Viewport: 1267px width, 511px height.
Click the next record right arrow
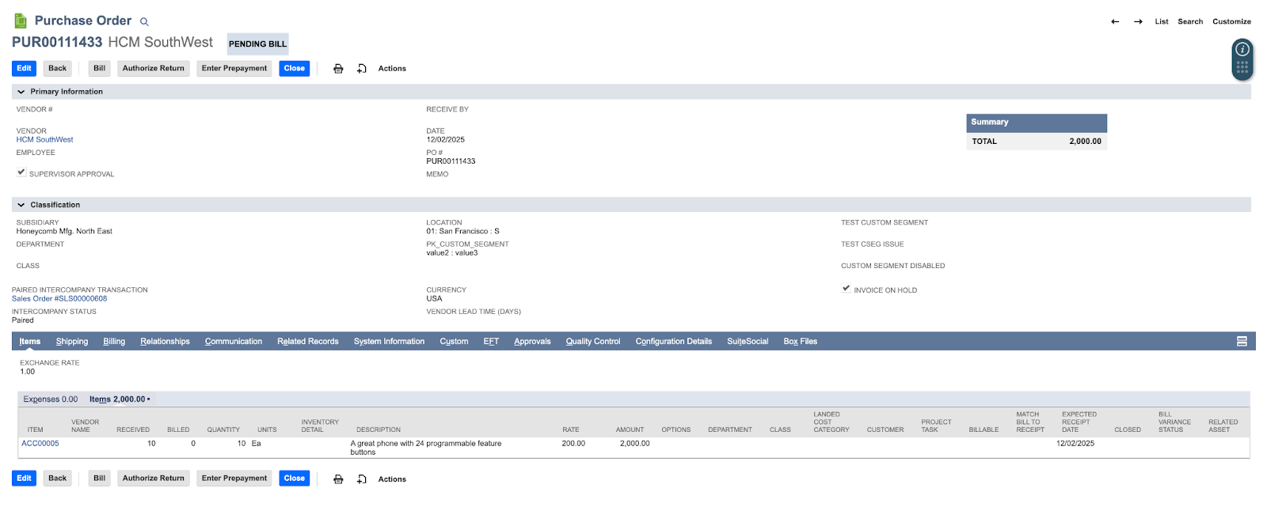1138,21
